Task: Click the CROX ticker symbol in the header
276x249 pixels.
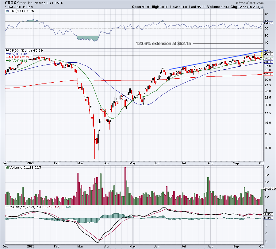Action: (x=10, y=3)
